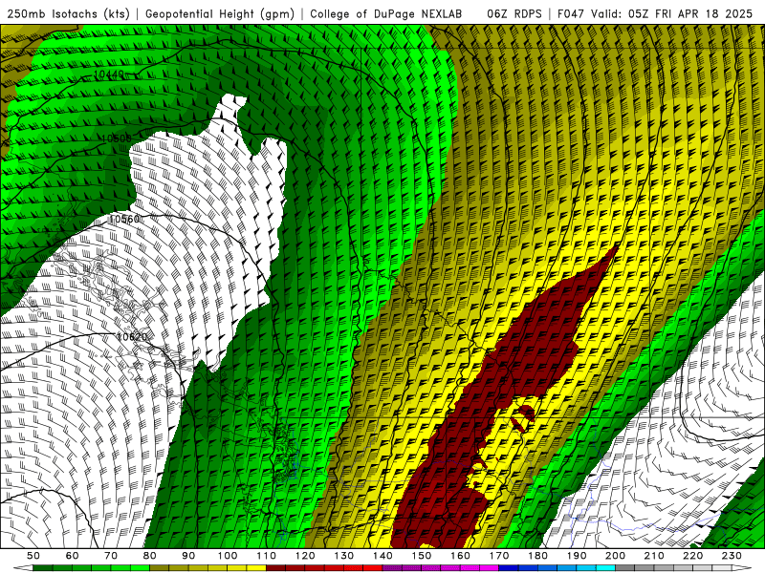Click the 'College of DuPage NEXLAB' text
The image size is (765, 573).
click(386, 14)
